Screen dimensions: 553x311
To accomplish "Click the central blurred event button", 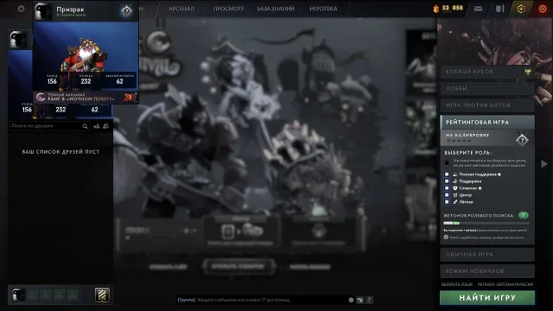I will (x=238, y=267).
